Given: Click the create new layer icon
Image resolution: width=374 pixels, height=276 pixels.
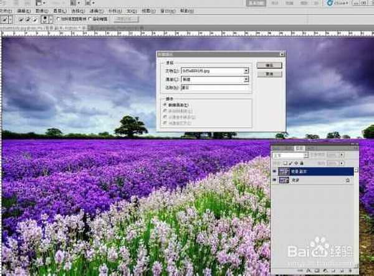Looking at the screenshot, I should point(343,272).
